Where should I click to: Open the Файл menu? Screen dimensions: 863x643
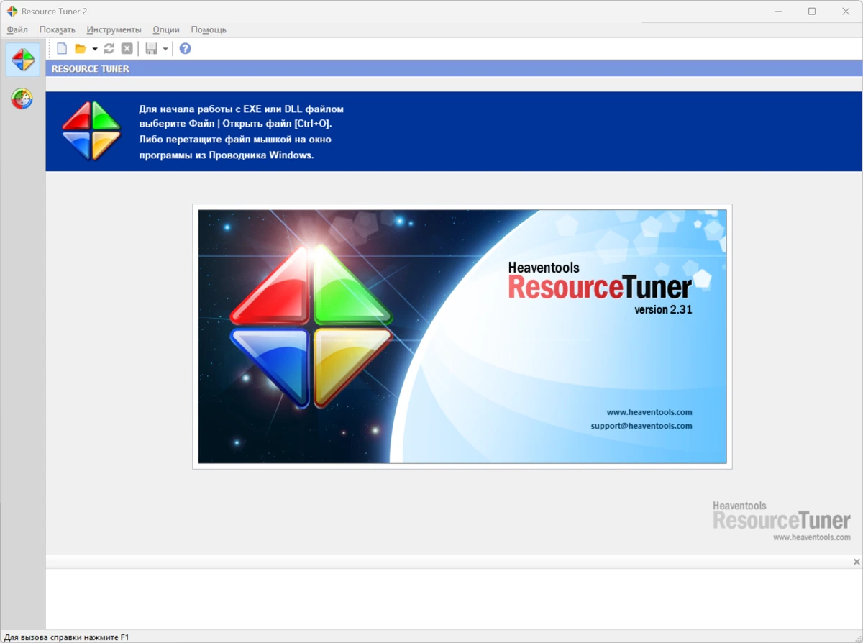[x=17, y=29]
